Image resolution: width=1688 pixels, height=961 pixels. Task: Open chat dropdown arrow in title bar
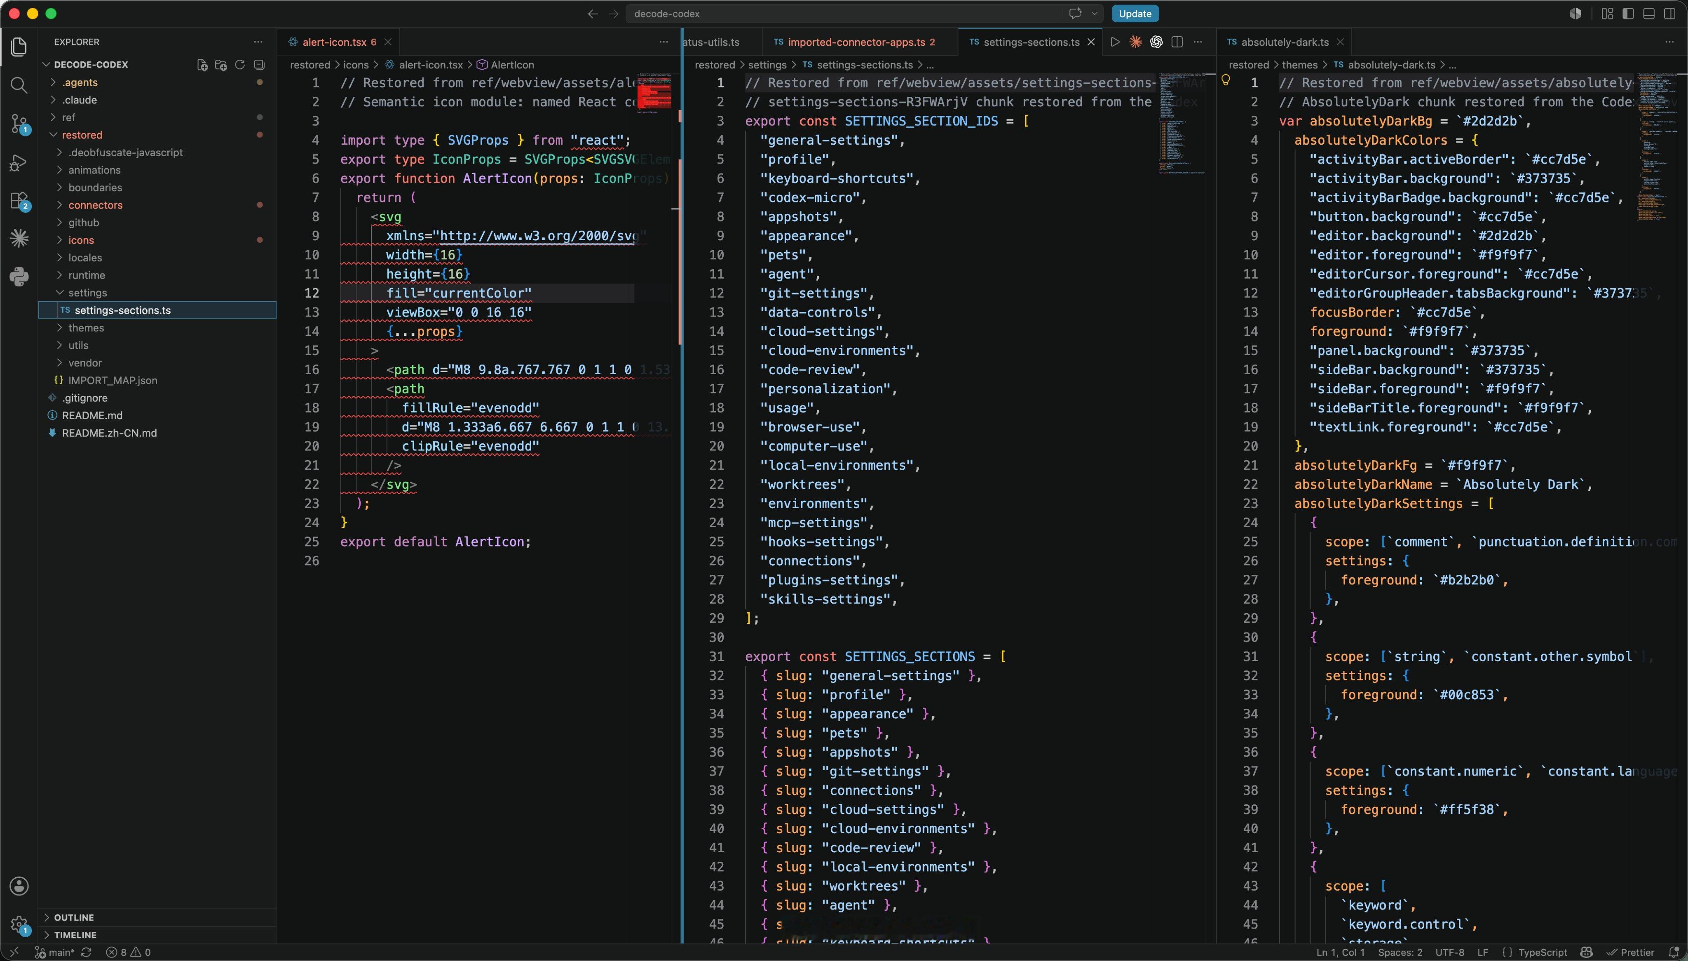pos(1095,14)
